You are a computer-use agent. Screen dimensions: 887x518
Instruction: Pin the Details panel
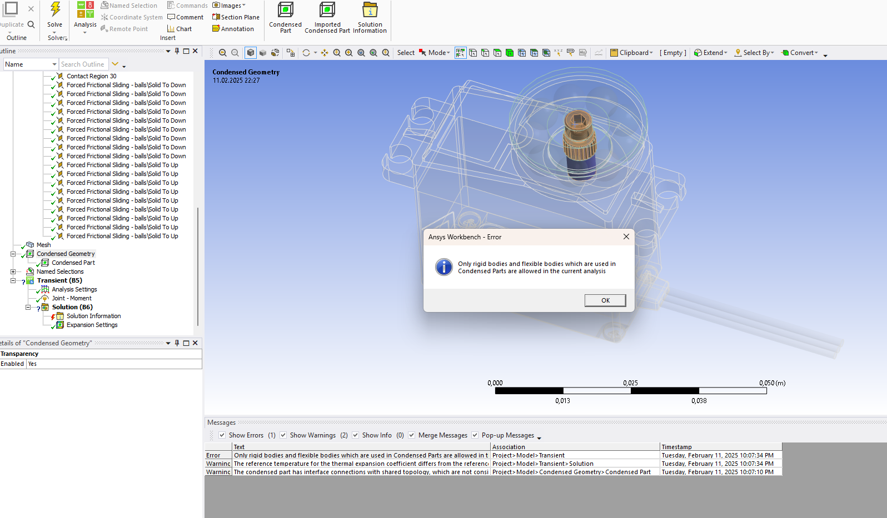point(177,343)
